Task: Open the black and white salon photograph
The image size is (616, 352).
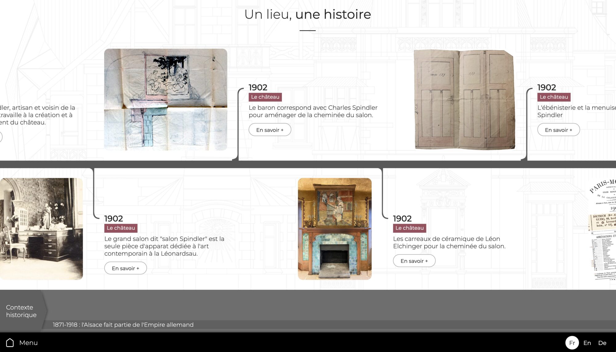Action: 41,229
